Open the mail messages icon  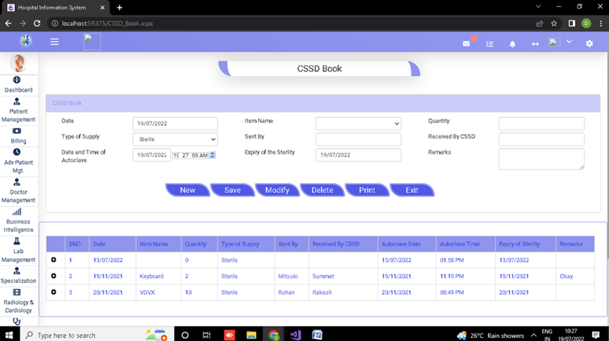point(466,43)
